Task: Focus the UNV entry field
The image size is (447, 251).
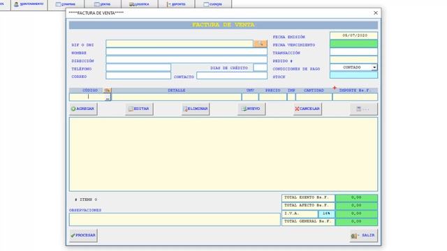Action: 250,97
